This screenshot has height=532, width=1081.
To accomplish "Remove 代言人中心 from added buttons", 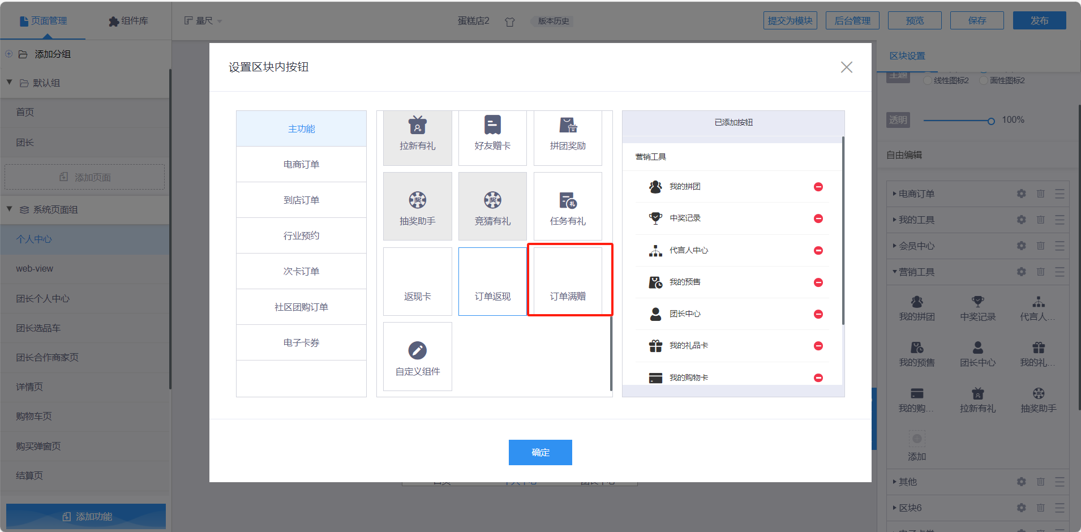I will [818, 251].
